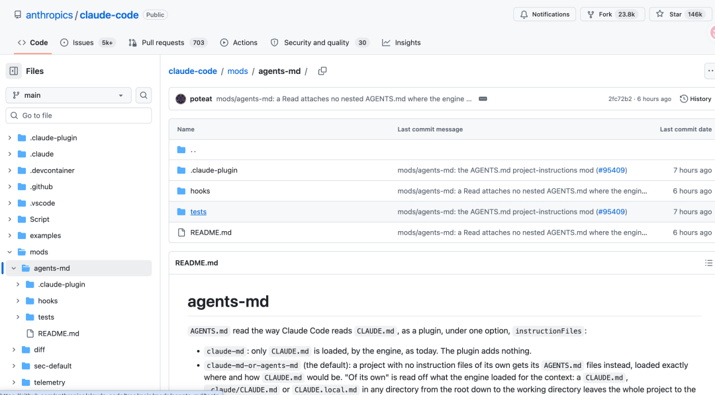Focus the Go to file field
Screen dimensions: 715x395
78,116
